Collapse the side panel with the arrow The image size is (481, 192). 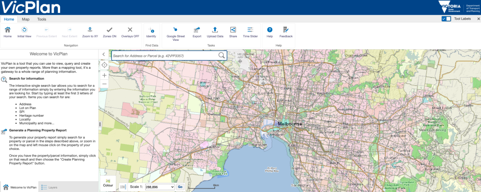(104, 55)
